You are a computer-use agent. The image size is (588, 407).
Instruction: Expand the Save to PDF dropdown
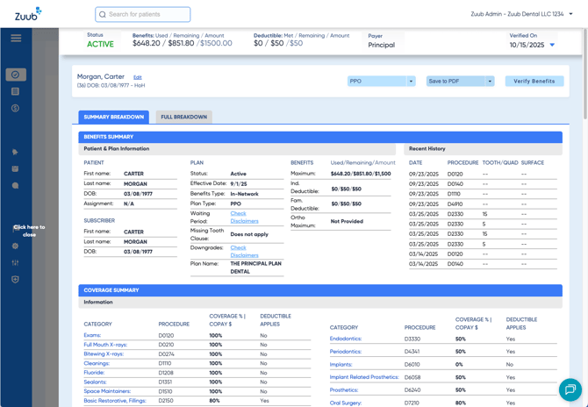460,82
